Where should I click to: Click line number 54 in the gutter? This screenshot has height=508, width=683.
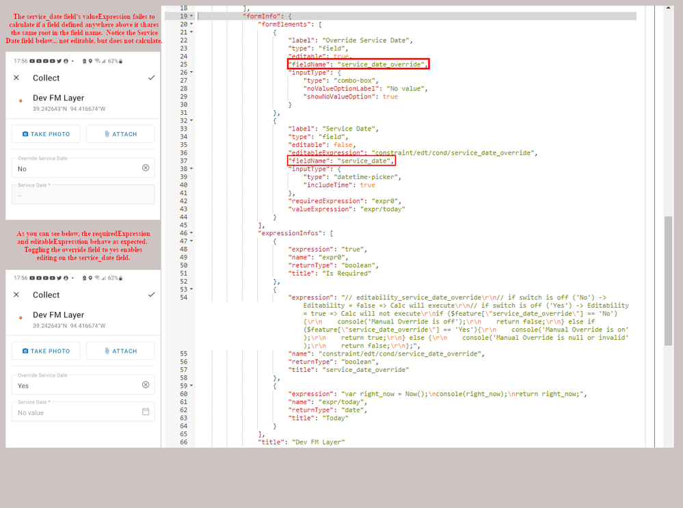coord(184,297)
